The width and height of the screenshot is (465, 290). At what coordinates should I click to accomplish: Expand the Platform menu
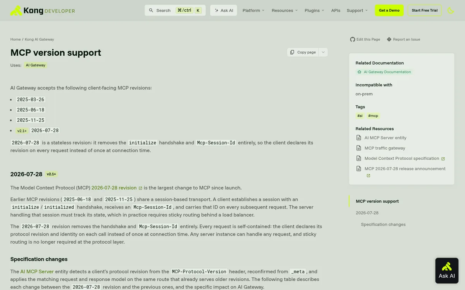coord(253,10)
